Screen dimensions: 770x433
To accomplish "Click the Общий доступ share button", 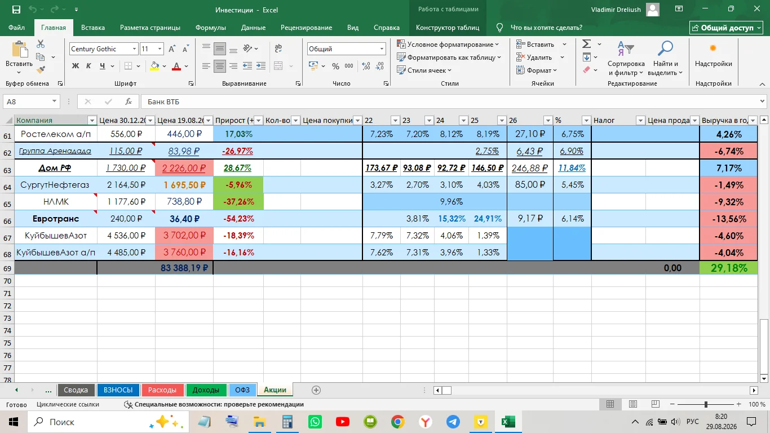I will [727, 28].
